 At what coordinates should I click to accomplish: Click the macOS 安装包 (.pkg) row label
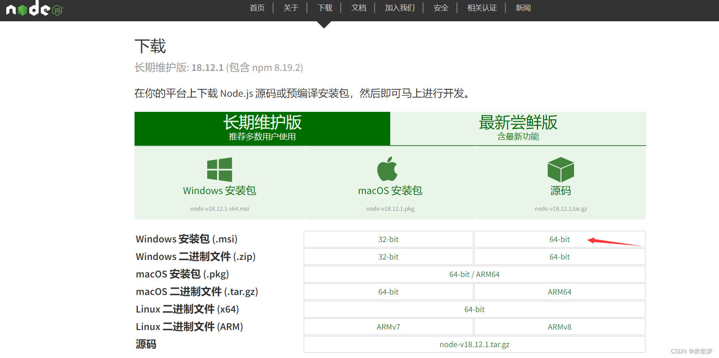coord(182,274)
